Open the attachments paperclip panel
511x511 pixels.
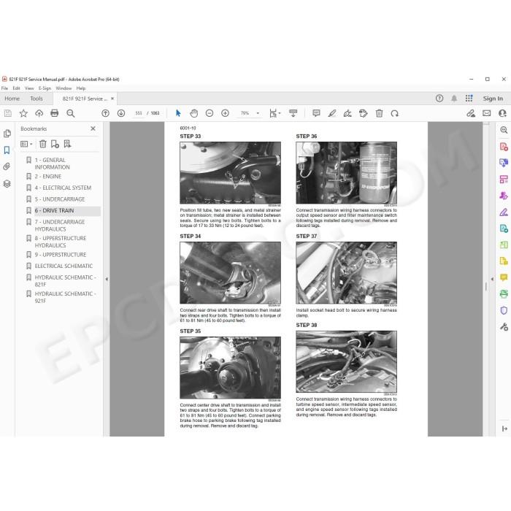coord(7,167)
